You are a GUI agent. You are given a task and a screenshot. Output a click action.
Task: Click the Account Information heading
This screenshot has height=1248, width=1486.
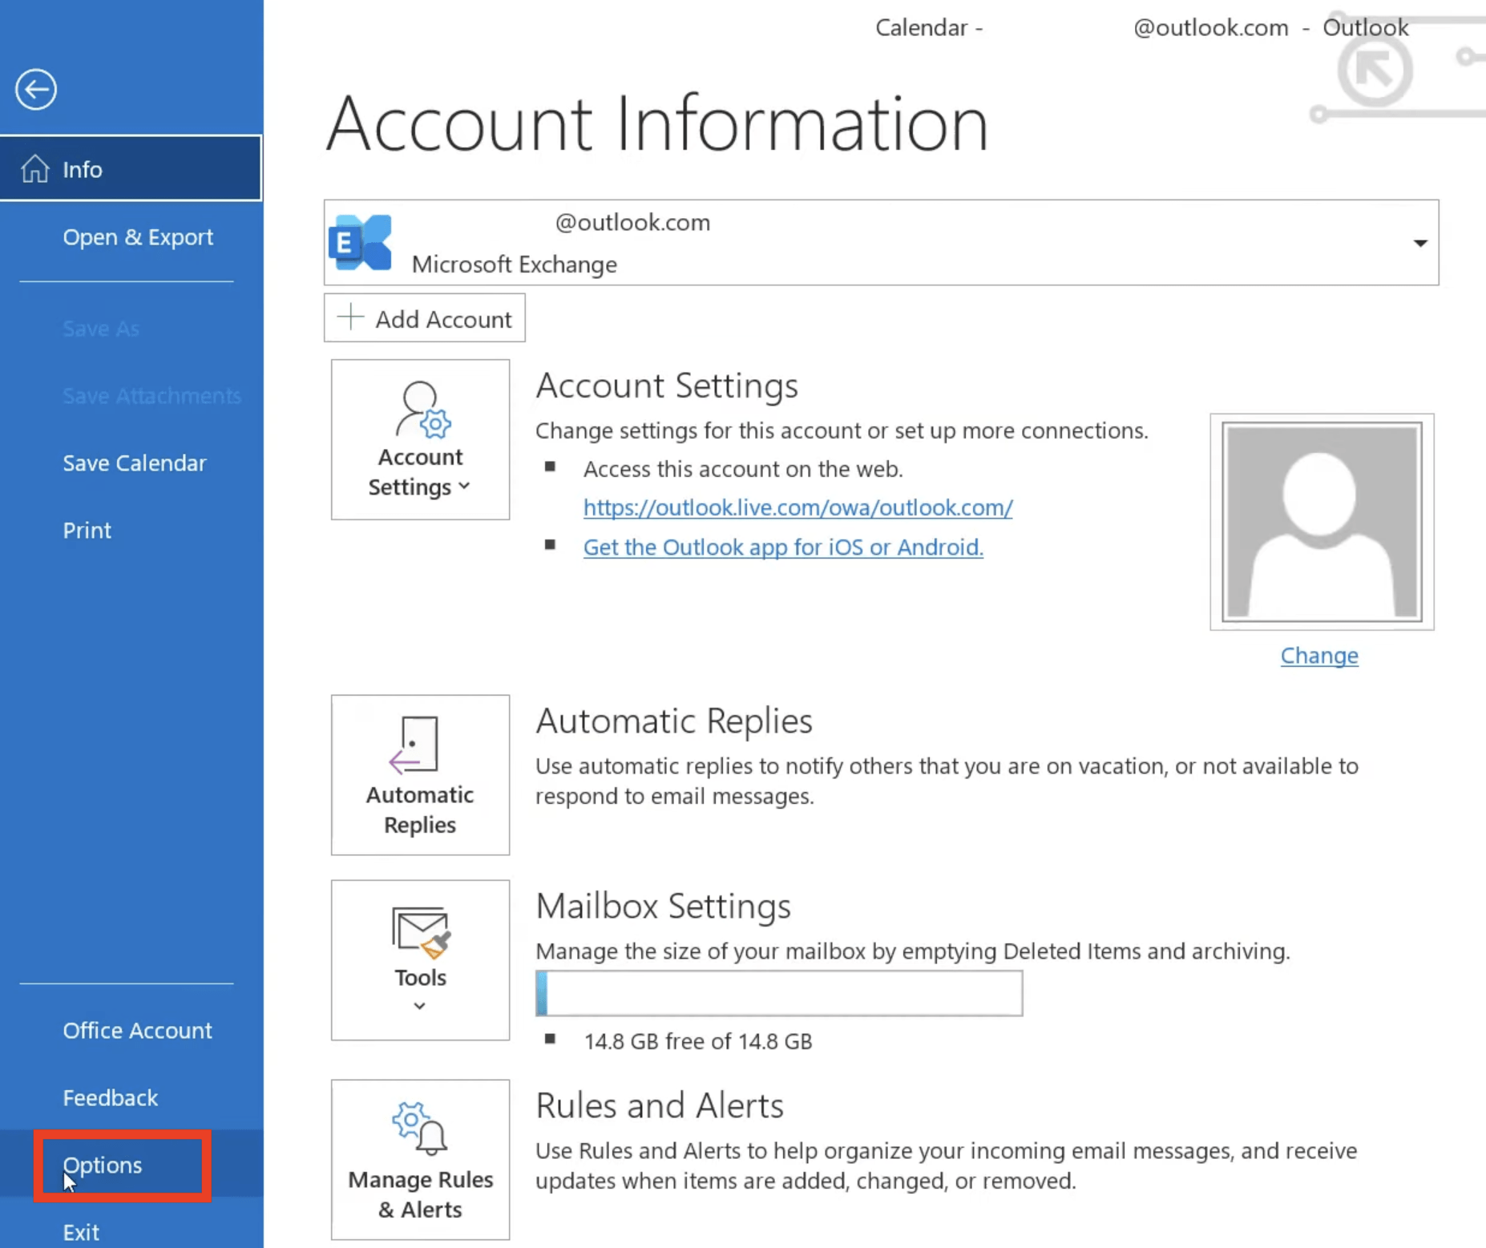point(657,123)
